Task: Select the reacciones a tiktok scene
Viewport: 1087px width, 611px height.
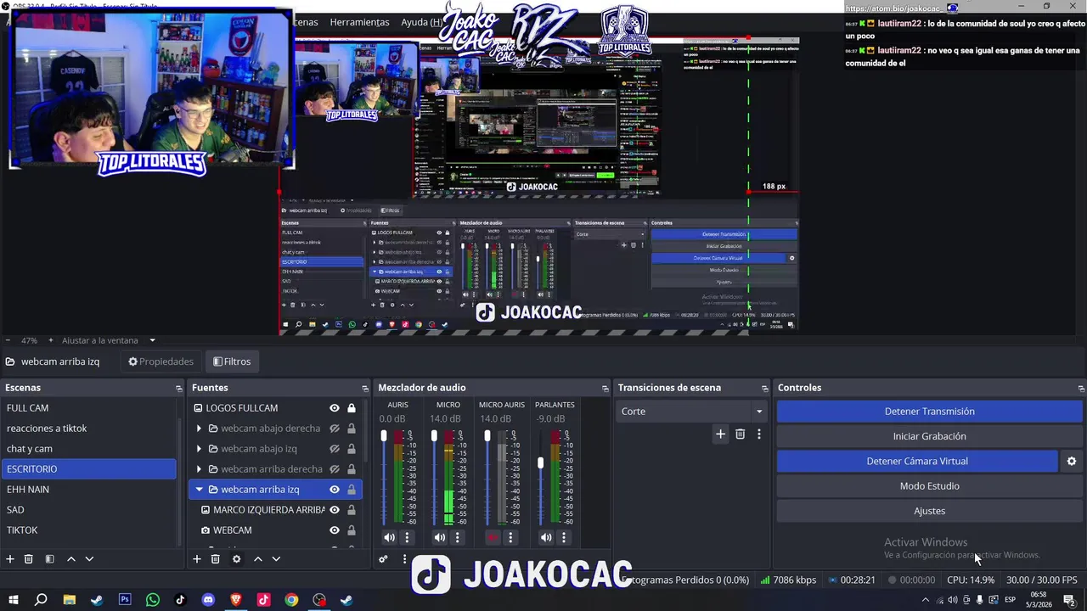Action: pos(88,429)
